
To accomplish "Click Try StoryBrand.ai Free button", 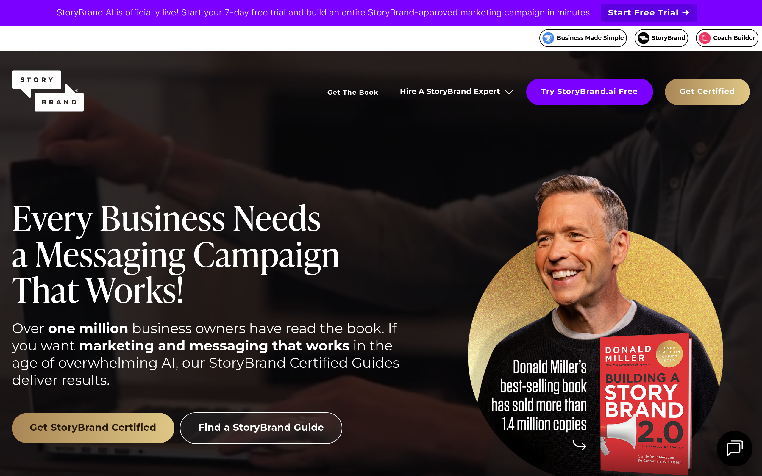I will point(589,92).
